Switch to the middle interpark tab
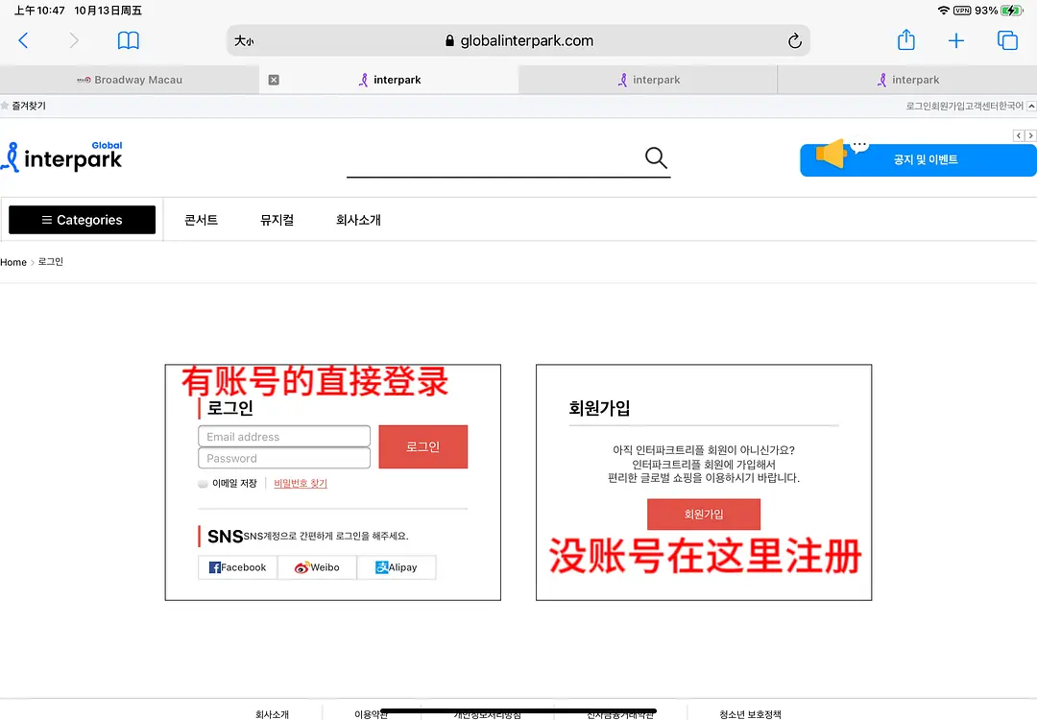This screenshot has height=720, width=1037. coord(648,80)
